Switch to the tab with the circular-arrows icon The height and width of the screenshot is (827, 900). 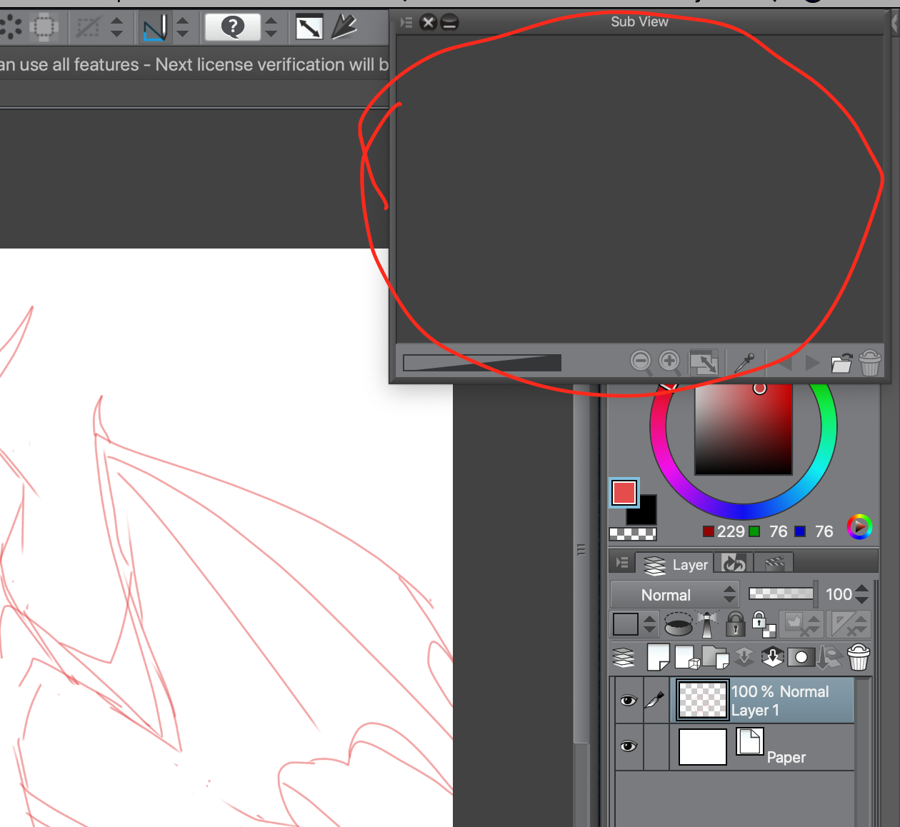(x=734, y=563)
